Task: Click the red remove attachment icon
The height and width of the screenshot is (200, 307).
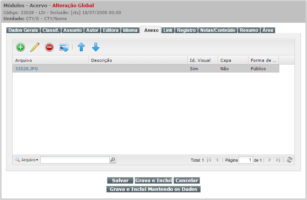Action: tap(49, 47)
